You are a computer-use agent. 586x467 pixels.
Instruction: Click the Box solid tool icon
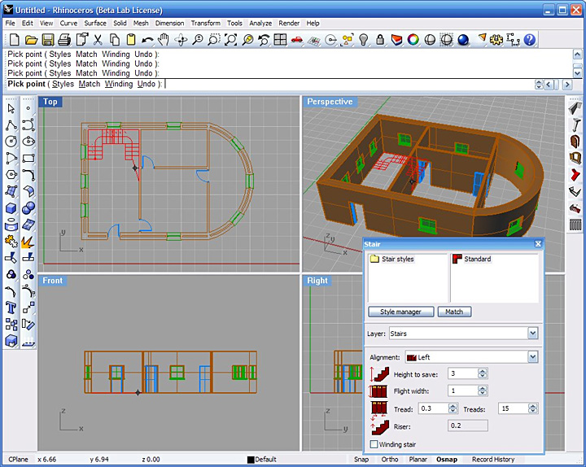(x=11, y=208)
